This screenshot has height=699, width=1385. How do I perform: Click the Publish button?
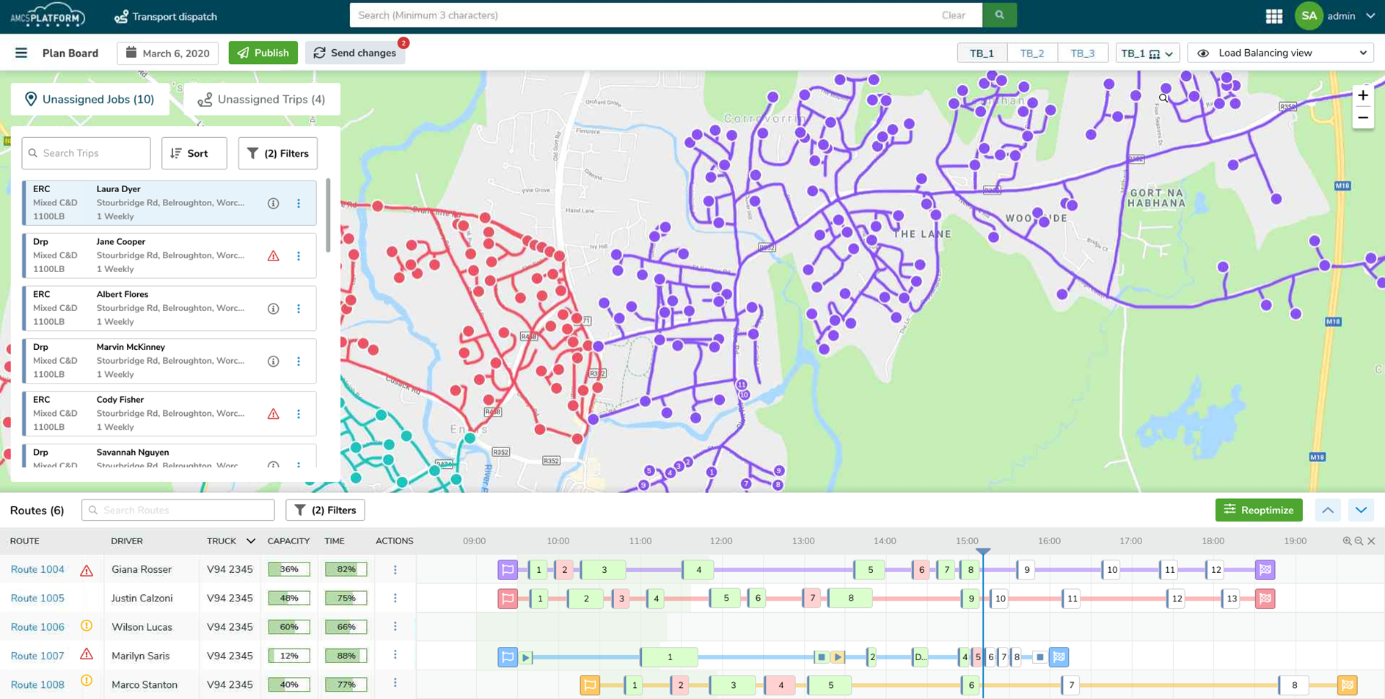(263, 52)
